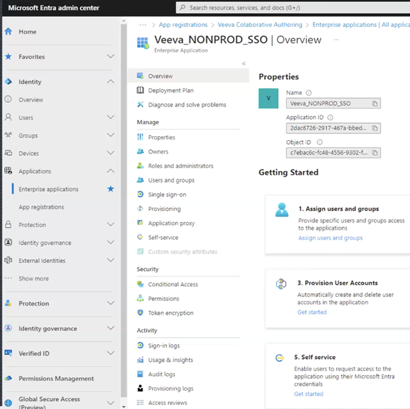
Task: Click info icon next to Name label
Action: point(308,93)
